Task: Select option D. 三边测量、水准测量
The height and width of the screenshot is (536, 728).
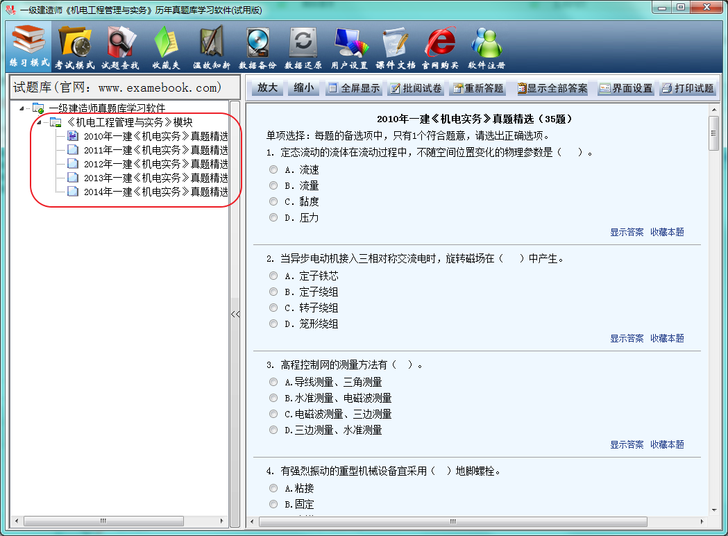Action: [x=273, y=430]
